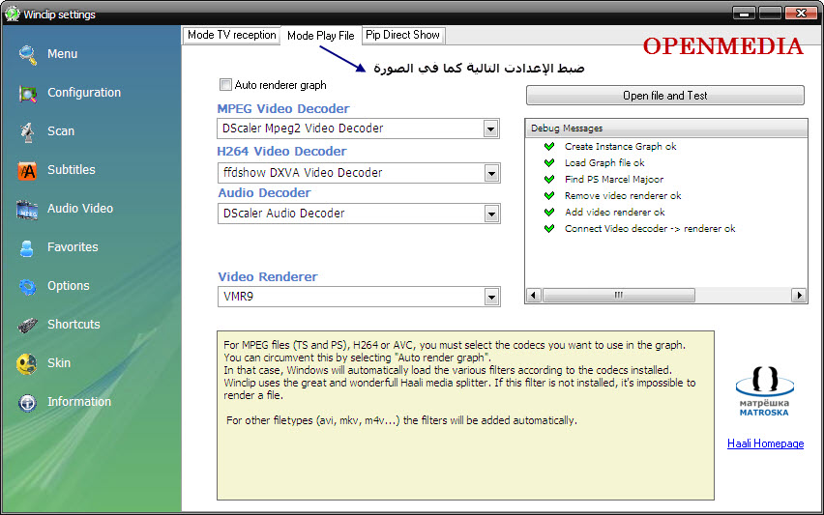This screenshot has width=824, height=515.
Task: Click the ffdshow DXVA Video Decoder field
Action: pyautogui.click(x=359, y=173)
